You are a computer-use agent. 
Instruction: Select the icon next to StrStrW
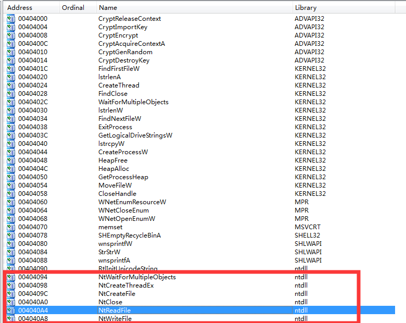pyautogui.click(x=11, y=252)
